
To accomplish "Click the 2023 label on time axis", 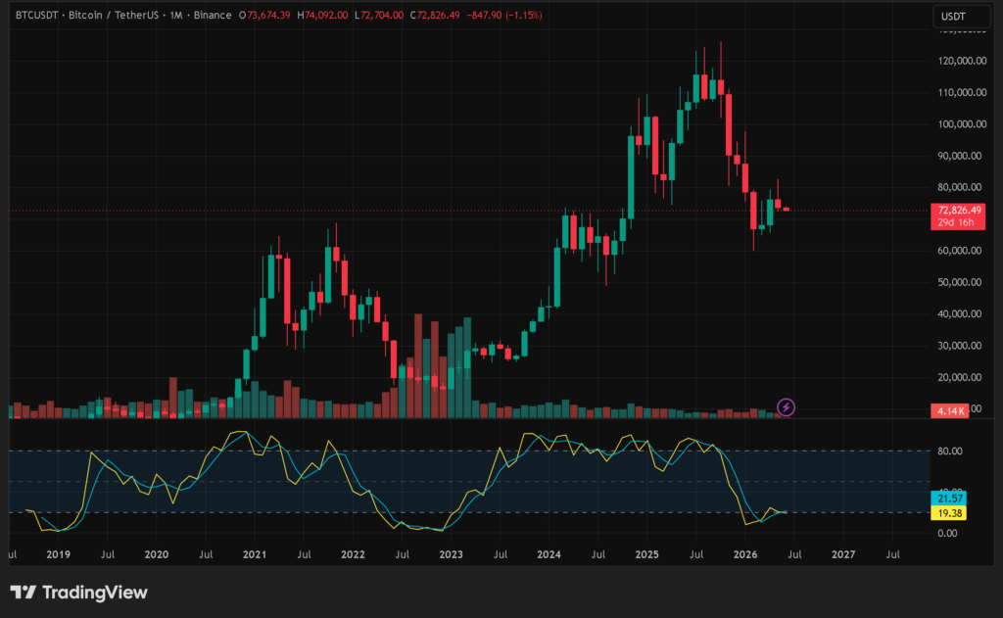I will point(451,554).
